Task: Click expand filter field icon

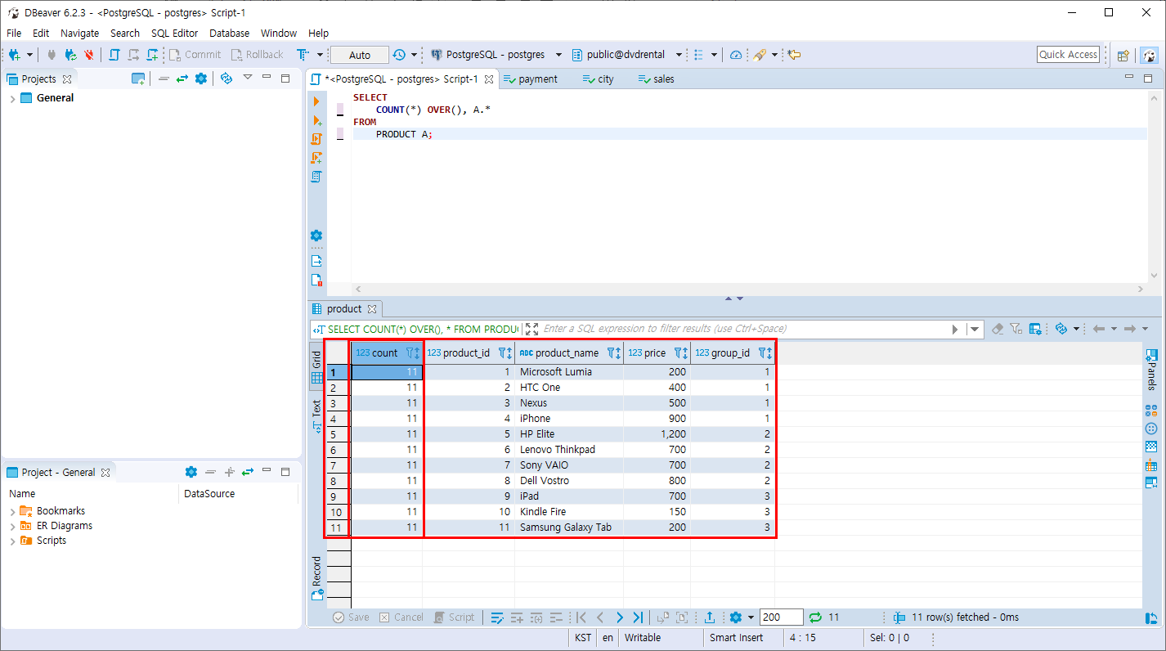Action: (x=532, y=329)
